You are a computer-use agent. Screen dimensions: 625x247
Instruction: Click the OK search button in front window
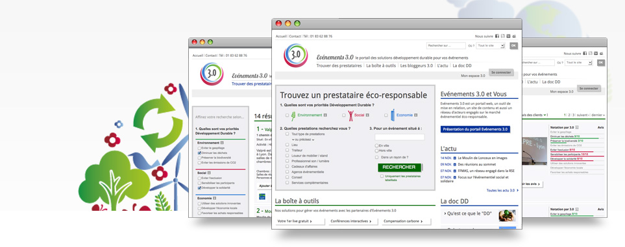point(513,46)
